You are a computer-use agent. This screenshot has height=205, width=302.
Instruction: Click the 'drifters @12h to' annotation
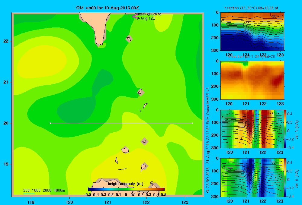click(x=148, y=14)
